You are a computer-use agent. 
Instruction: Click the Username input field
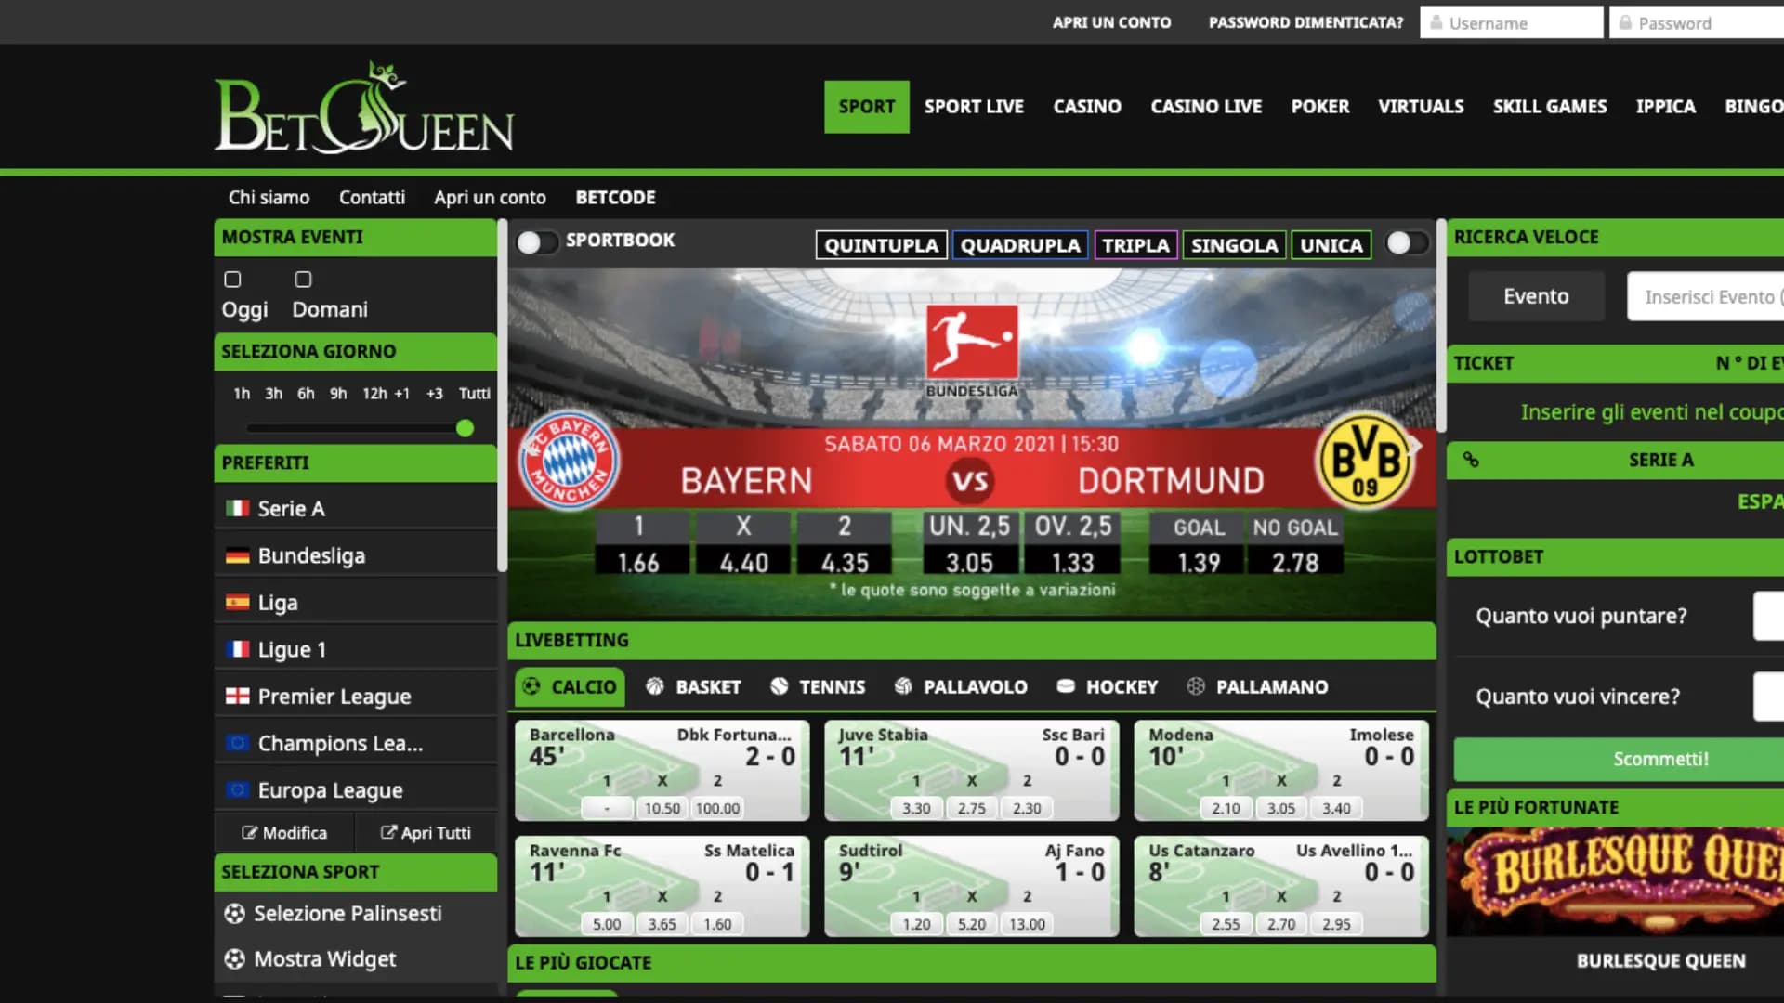pos(1511,22)
